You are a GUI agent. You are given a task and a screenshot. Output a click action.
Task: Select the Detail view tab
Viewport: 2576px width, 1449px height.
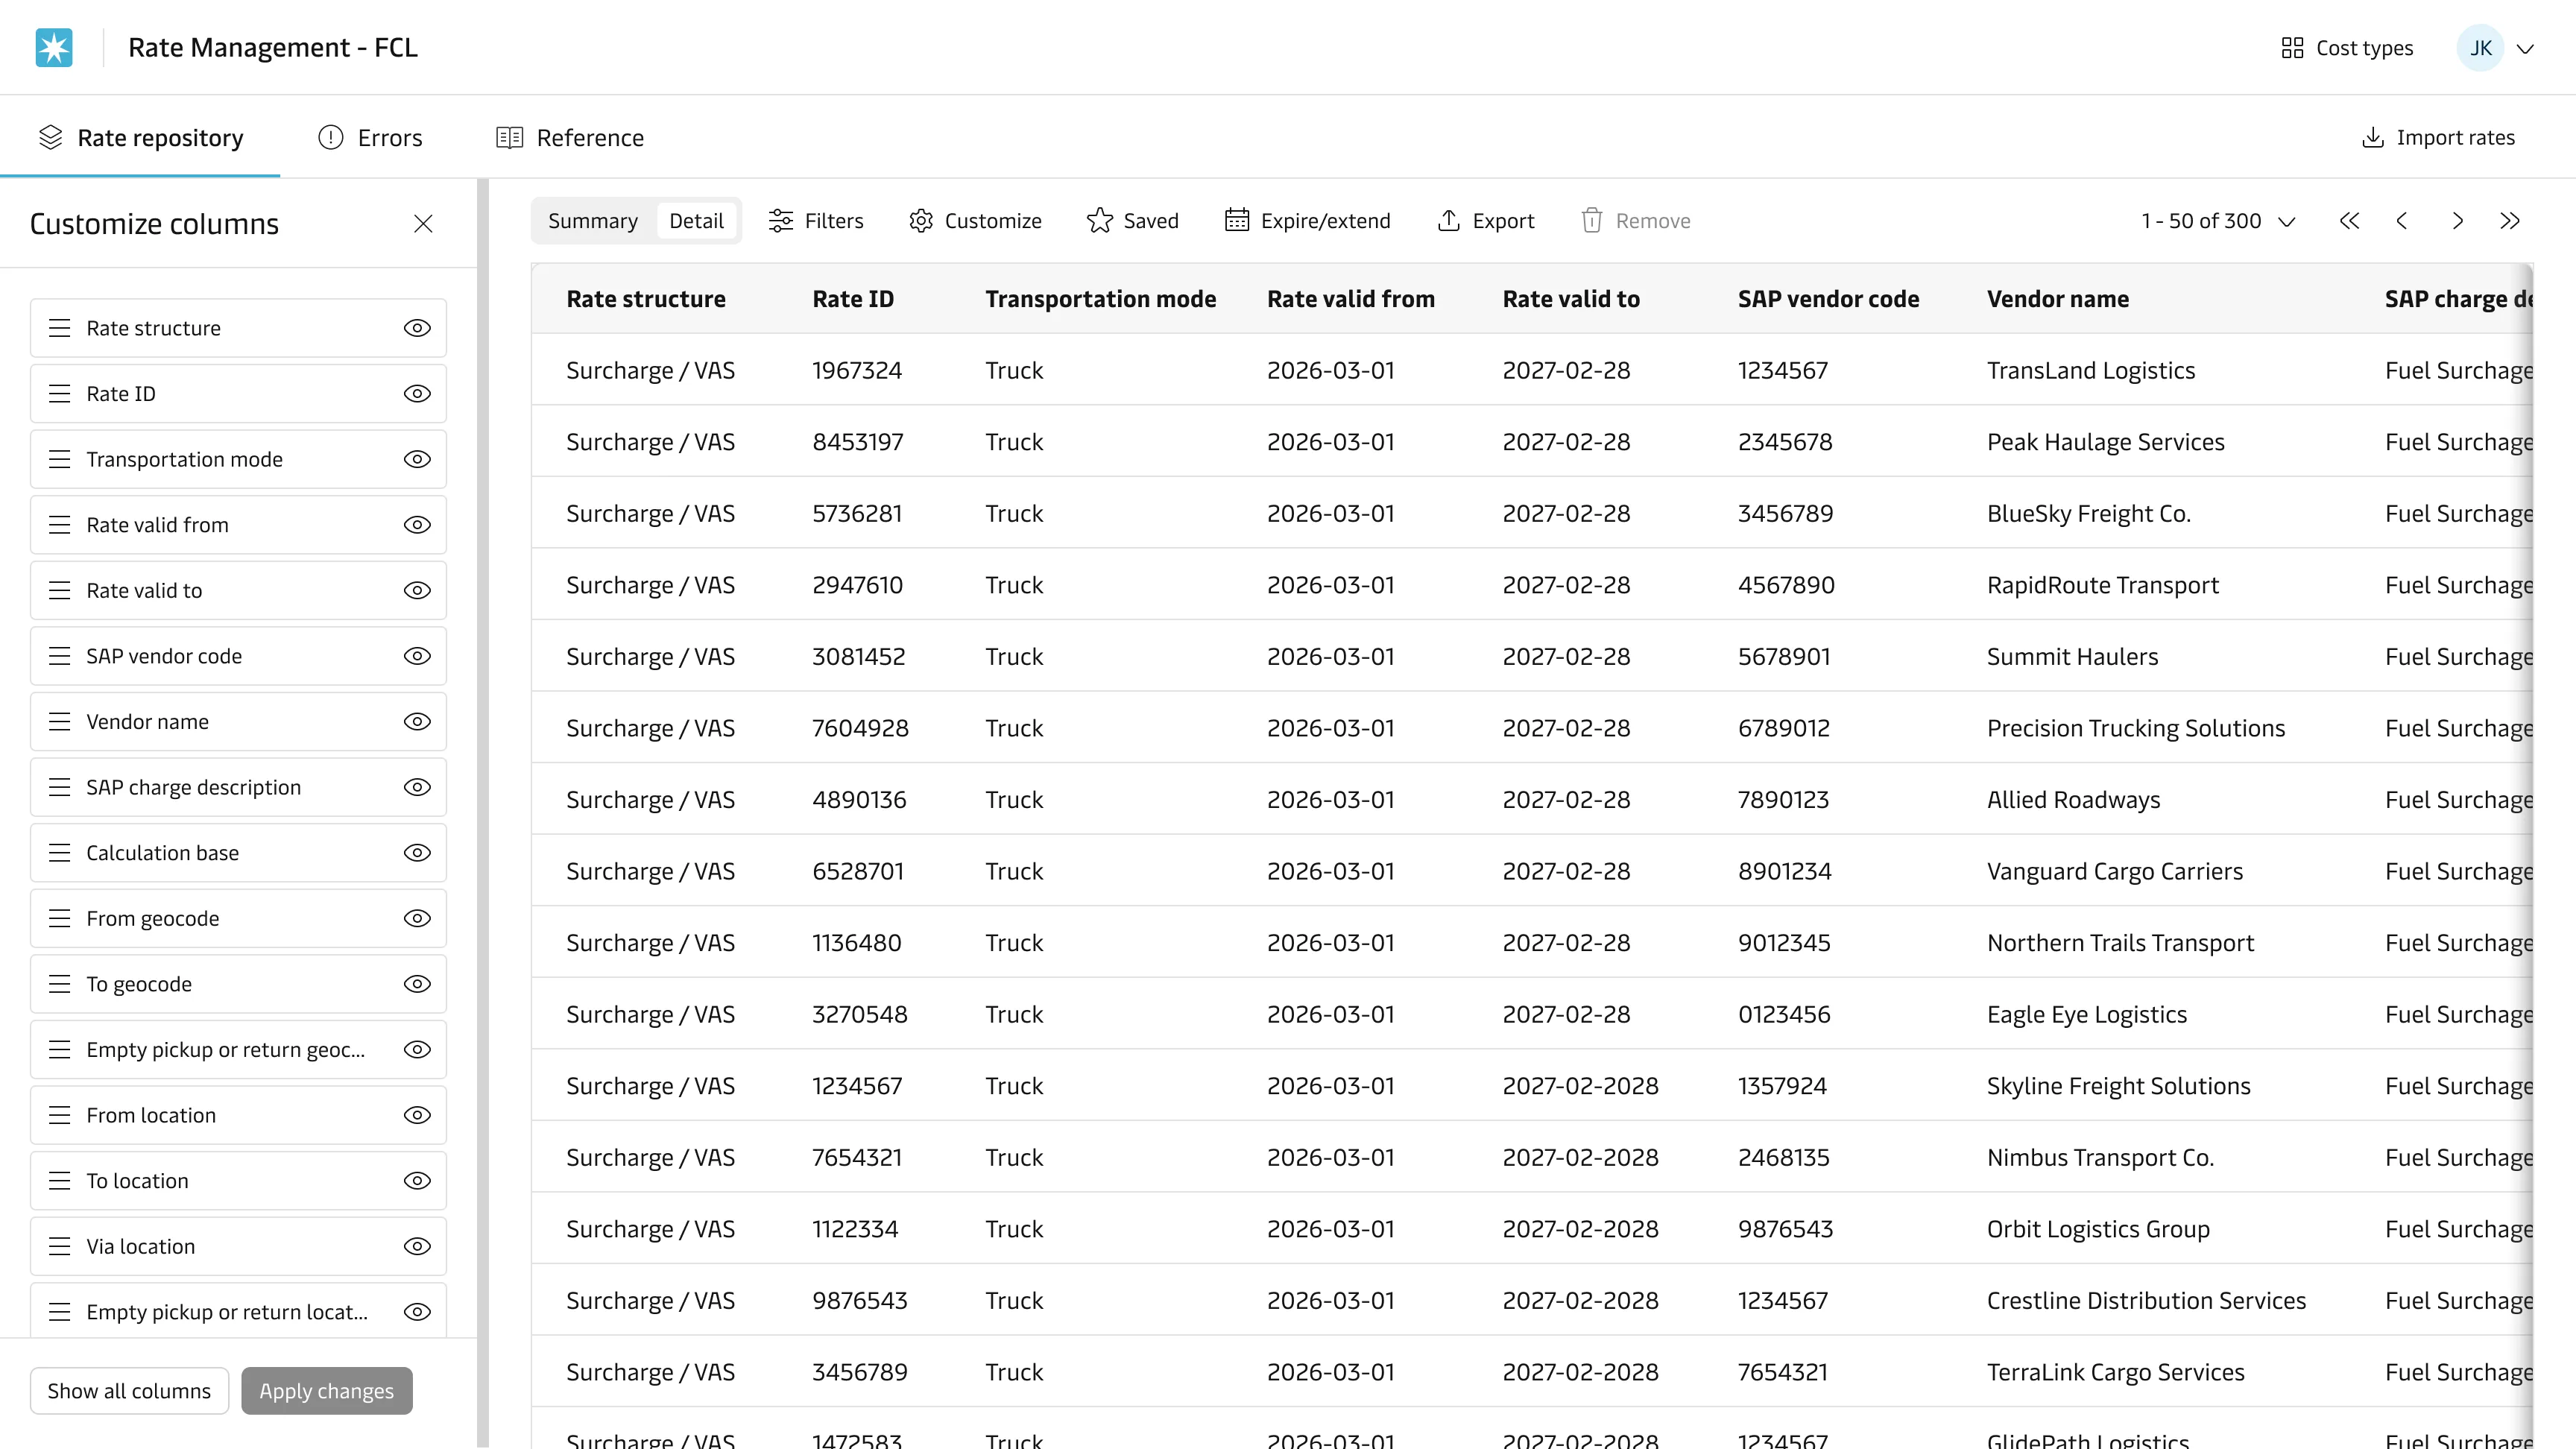(x=696, y=221)
